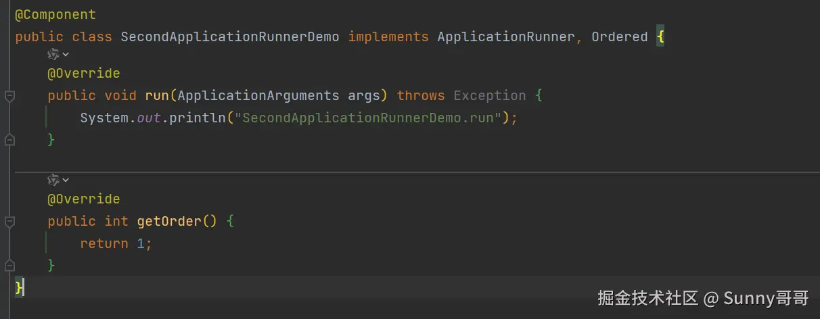Click the @Component annotation

point(55,15)
